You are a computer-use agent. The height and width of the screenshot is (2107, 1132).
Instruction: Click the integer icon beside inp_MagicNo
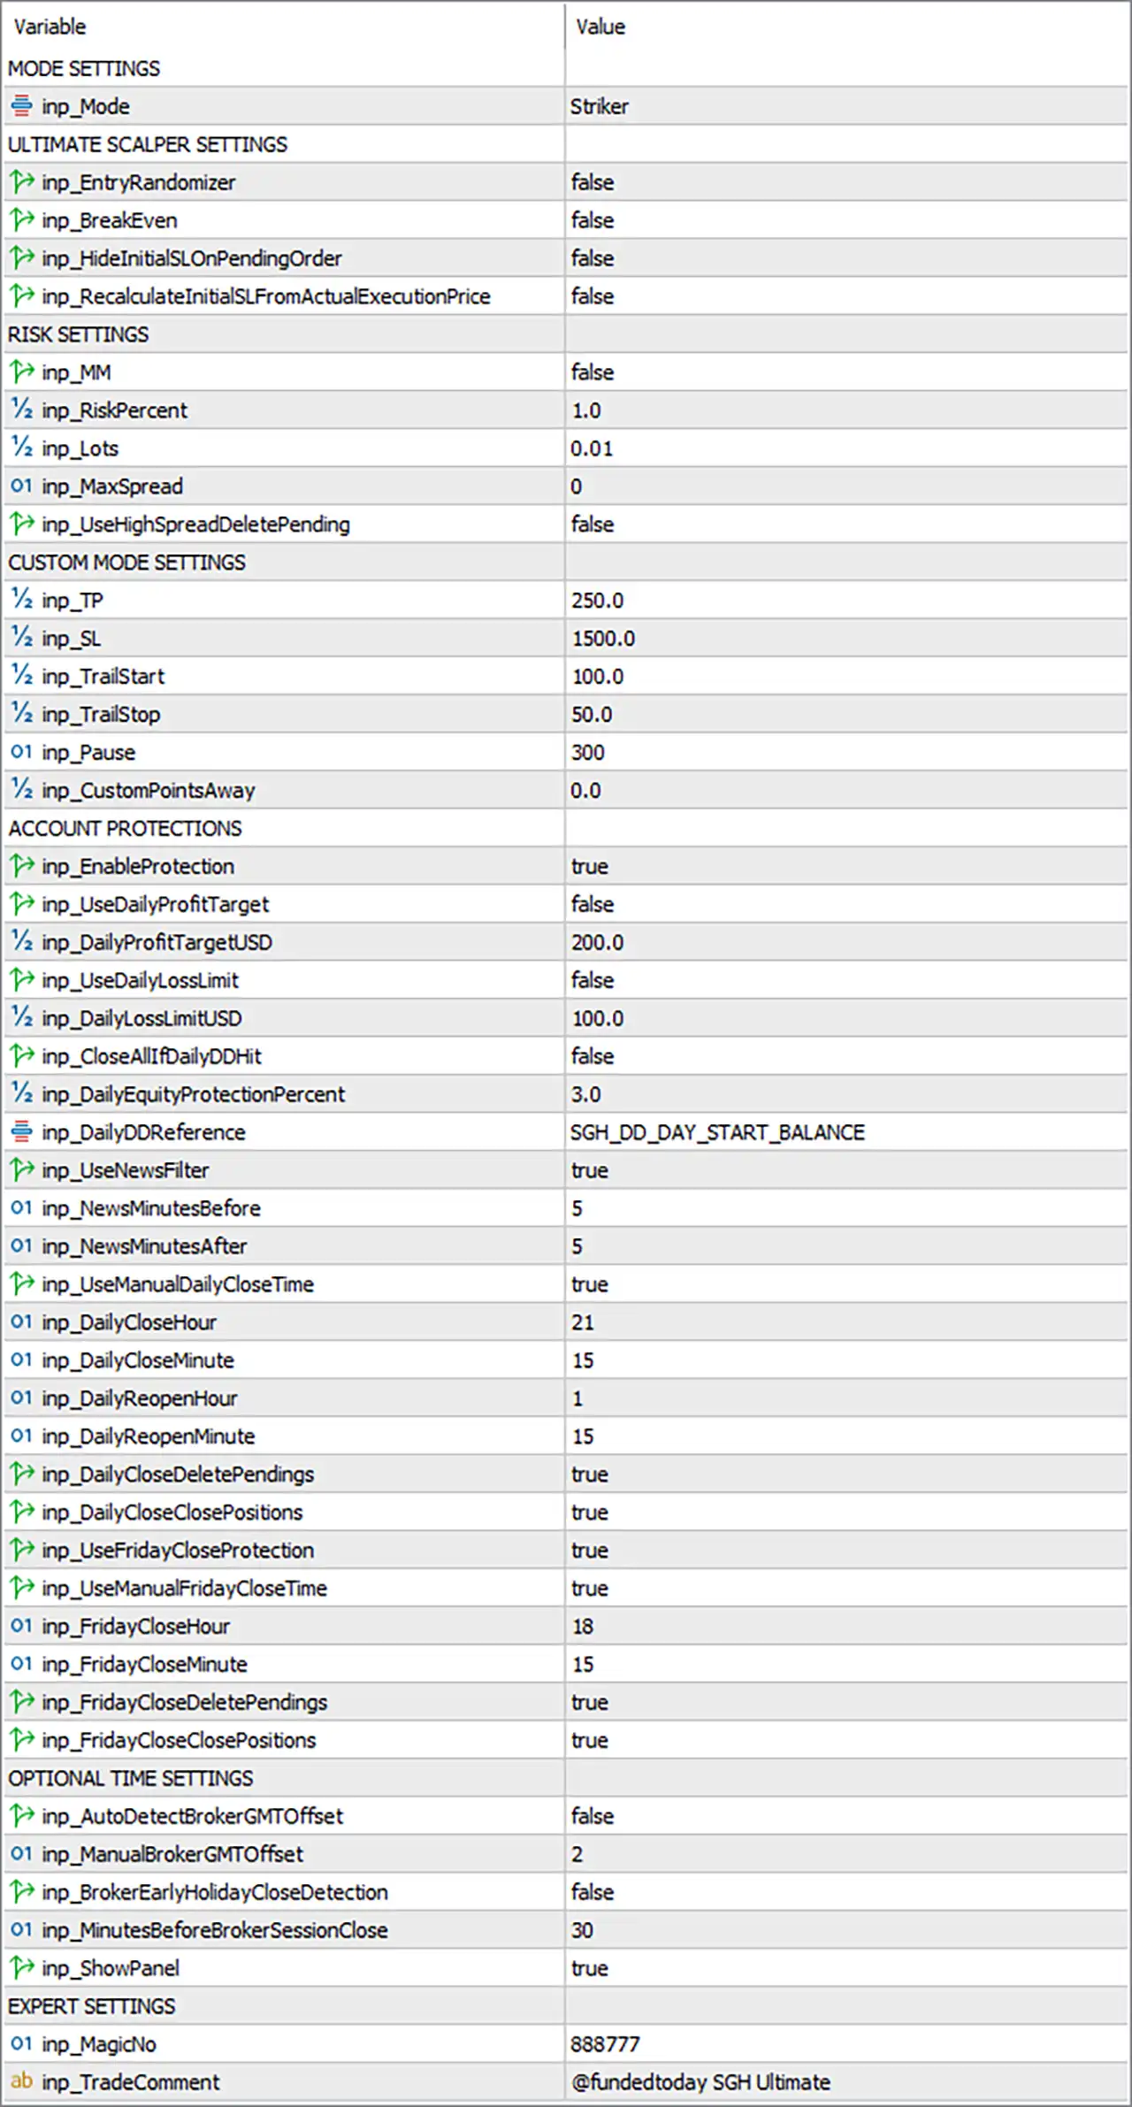click(x=22, y=2043)
